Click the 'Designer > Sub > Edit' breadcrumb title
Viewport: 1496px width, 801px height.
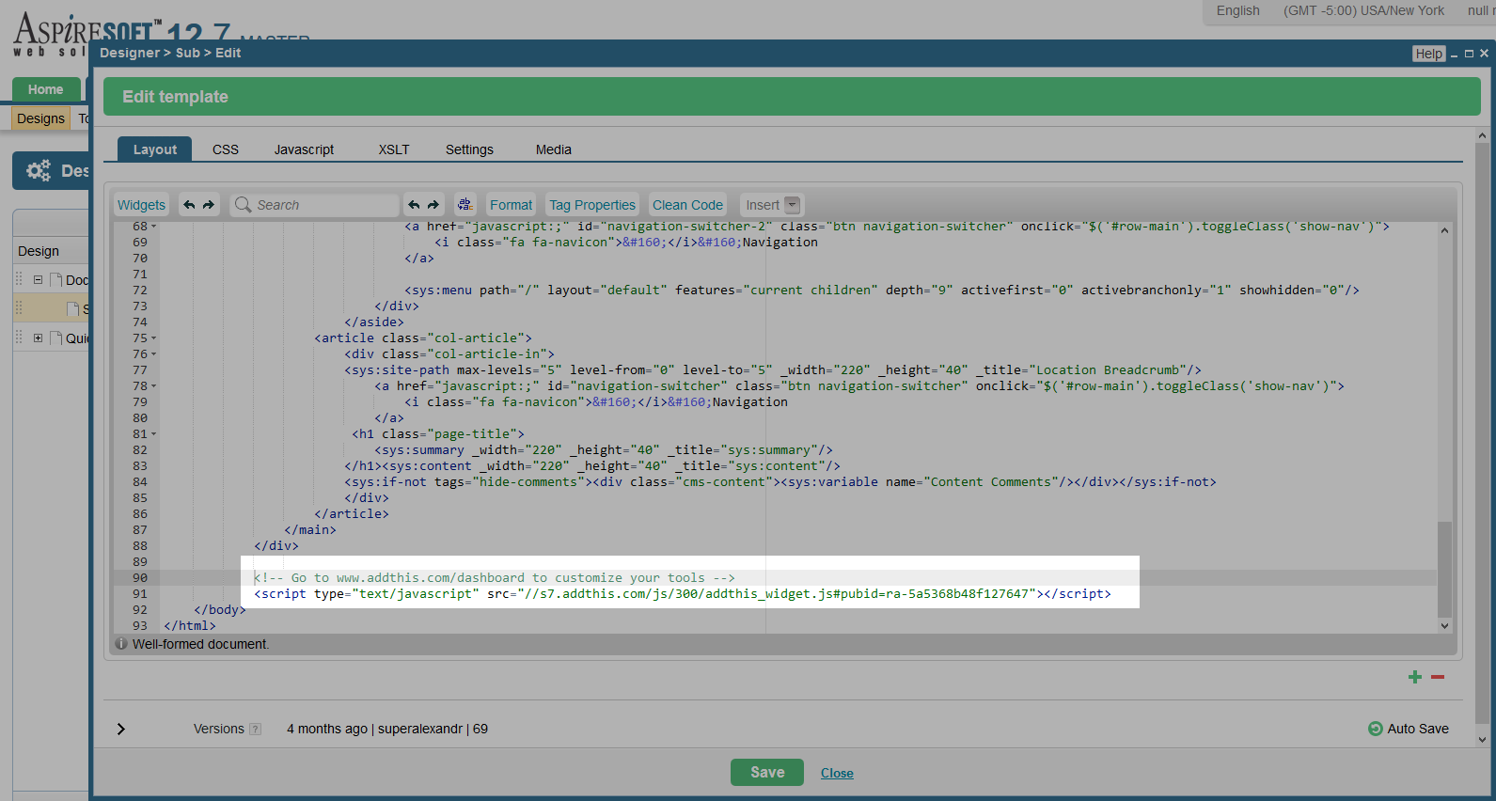click(170, 53)
